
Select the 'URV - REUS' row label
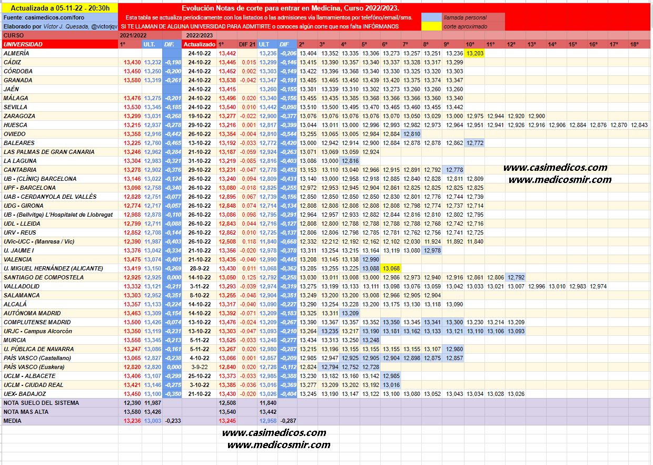[x=60, y=232]
